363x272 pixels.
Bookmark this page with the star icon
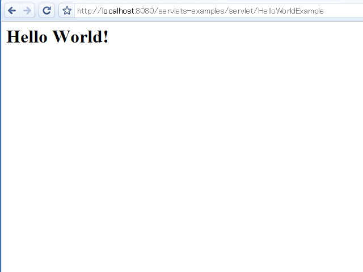click(67, 11)
